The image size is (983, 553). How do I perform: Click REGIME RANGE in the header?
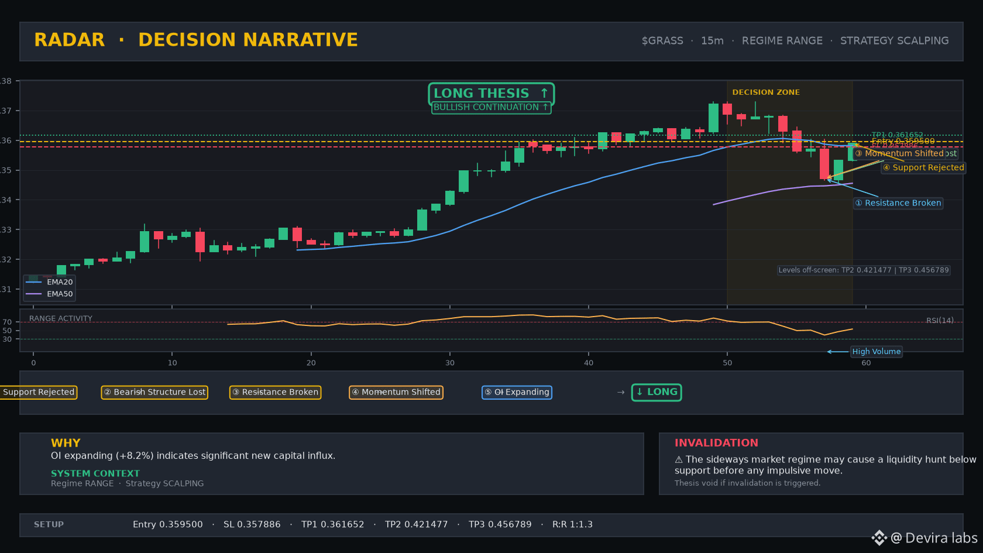[782, 41]
